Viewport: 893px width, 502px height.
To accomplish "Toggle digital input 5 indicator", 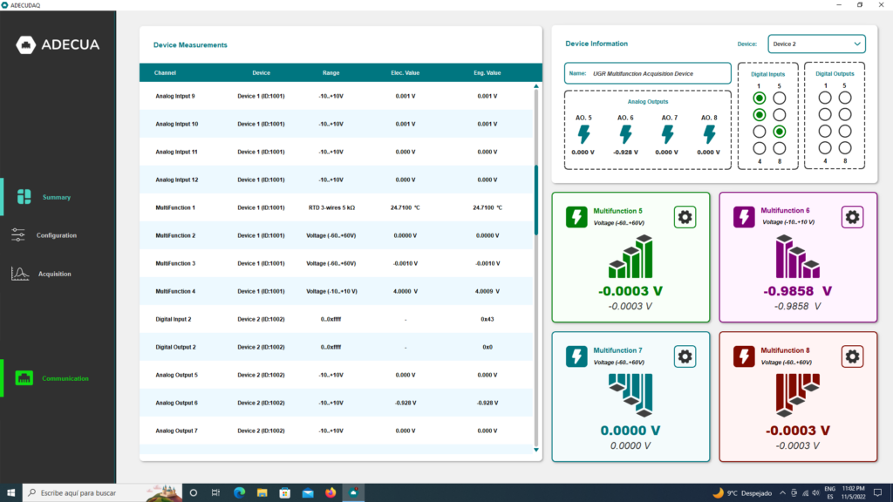I will 780,98.
